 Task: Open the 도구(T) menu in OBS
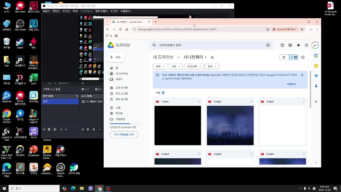click(114, 11)
